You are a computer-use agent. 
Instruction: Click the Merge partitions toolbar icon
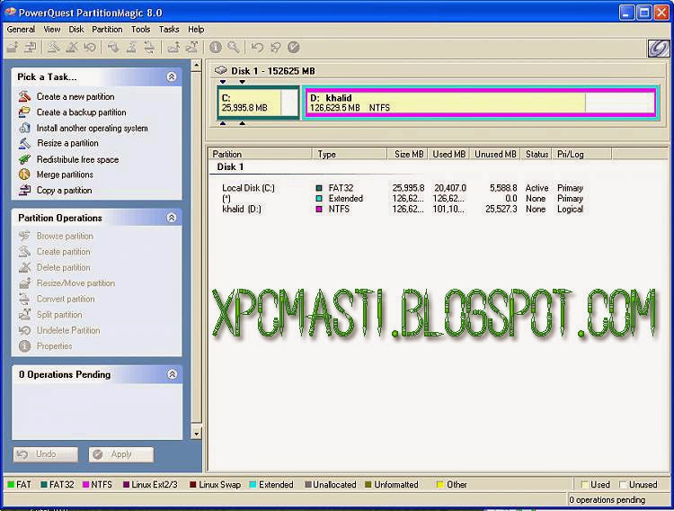pos(173,47)
